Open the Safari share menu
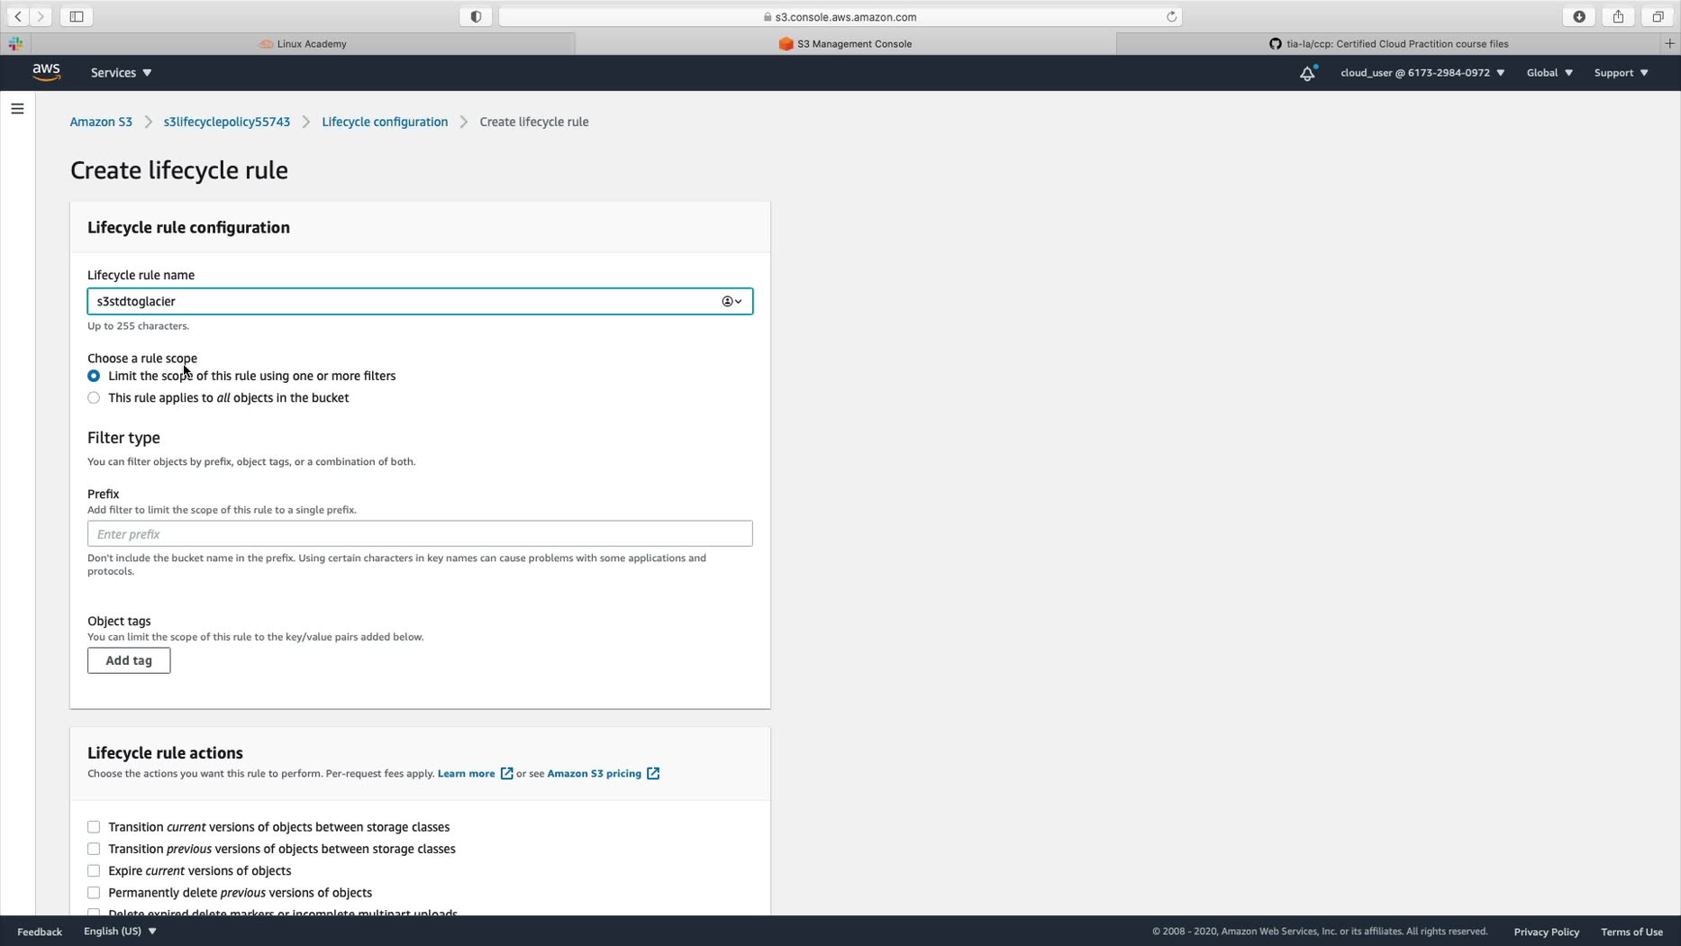Screen dimensions: 1681x946 point(1618,16)
